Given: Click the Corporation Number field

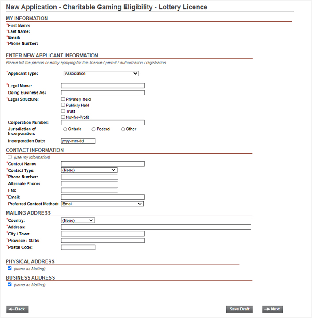Looking at the screenshot, I should pos(103,122).
